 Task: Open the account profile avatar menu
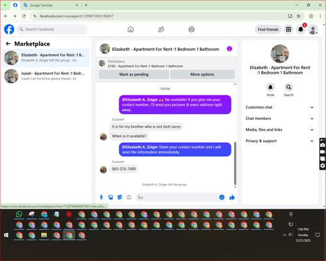coord(313,29)
